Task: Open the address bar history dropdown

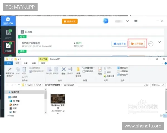Action: coord(144,85)
